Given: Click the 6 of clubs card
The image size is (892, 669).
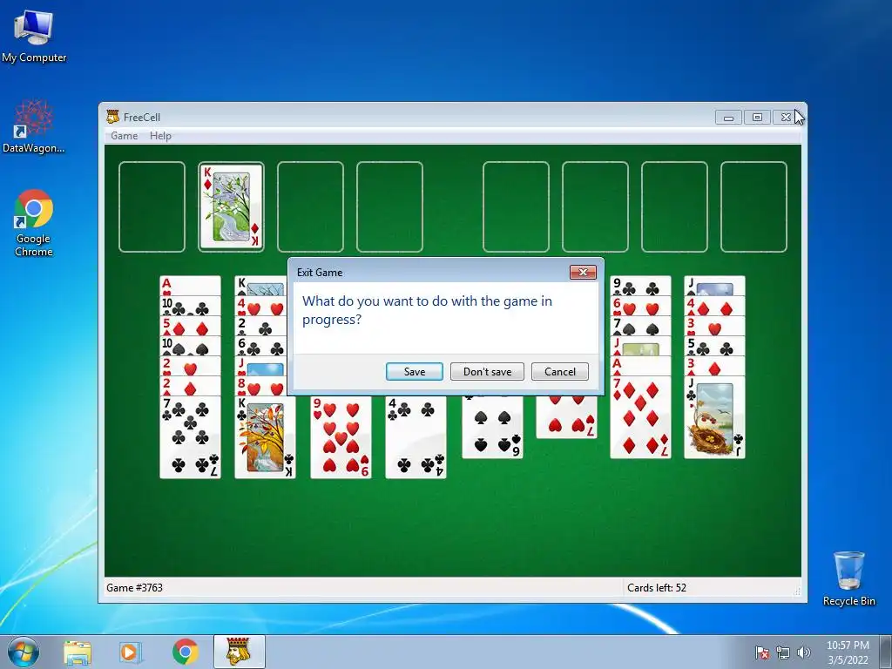Looking at the screenshot, I should point(261,345).
